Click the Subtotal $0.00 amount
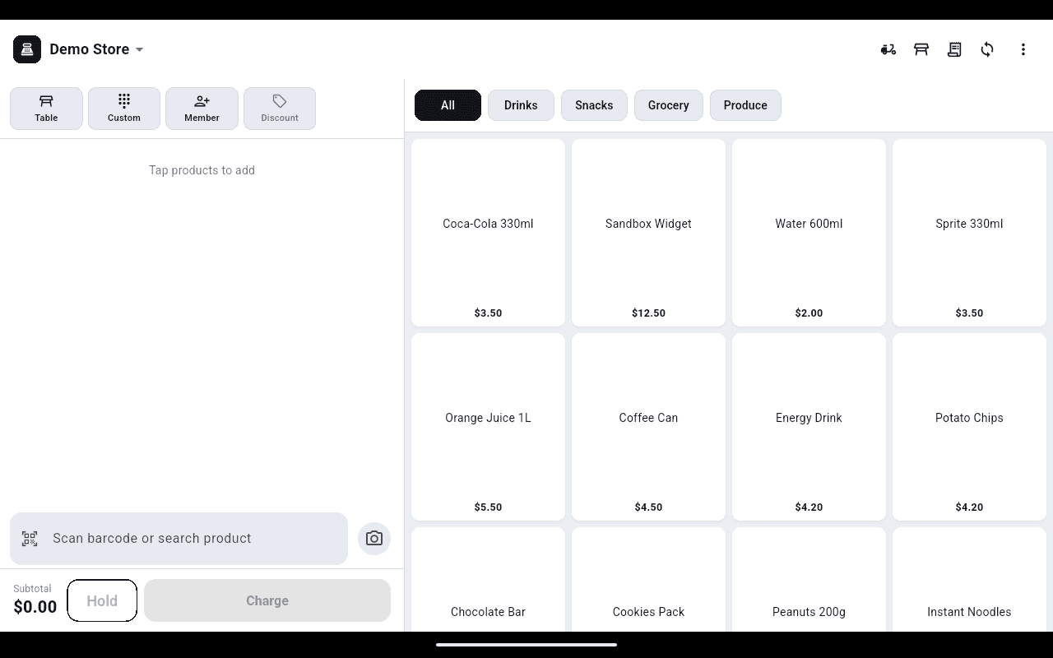Screen dimensions: 1053x658 coord(35,607)
